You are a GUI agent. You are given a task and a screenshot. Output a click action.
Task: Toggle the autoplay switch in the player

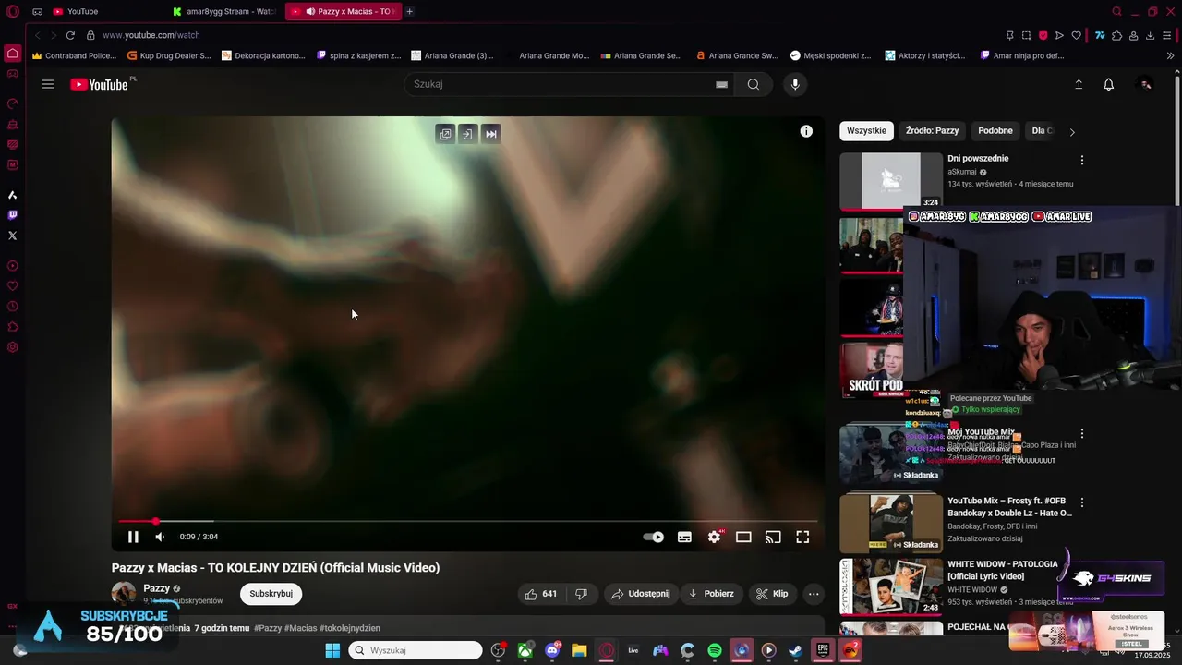pos(654,537)
